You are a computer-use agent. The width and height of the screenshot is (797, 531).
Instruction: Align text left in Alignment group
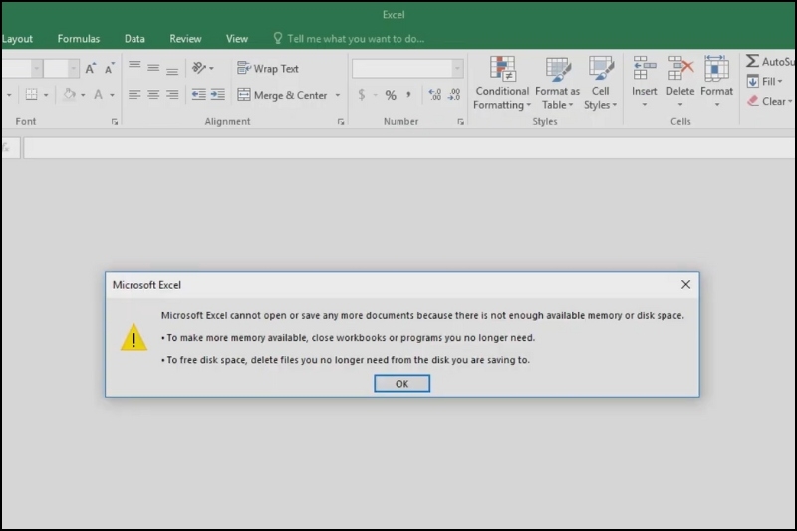click(134, 95)
